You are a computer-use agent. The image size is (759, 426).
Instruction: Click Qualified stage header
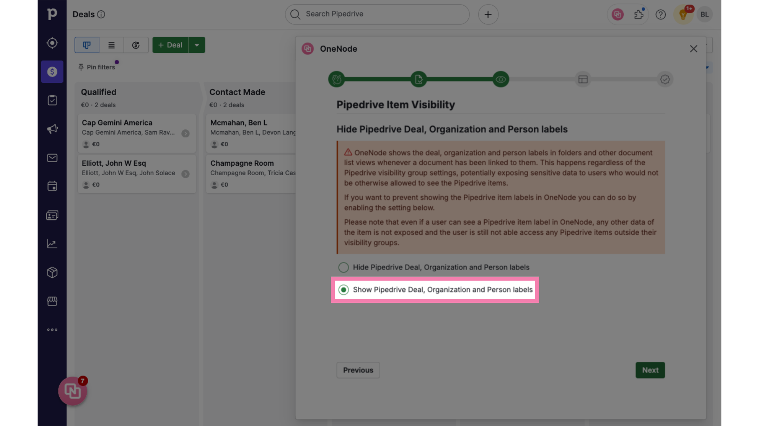[99, 92]
